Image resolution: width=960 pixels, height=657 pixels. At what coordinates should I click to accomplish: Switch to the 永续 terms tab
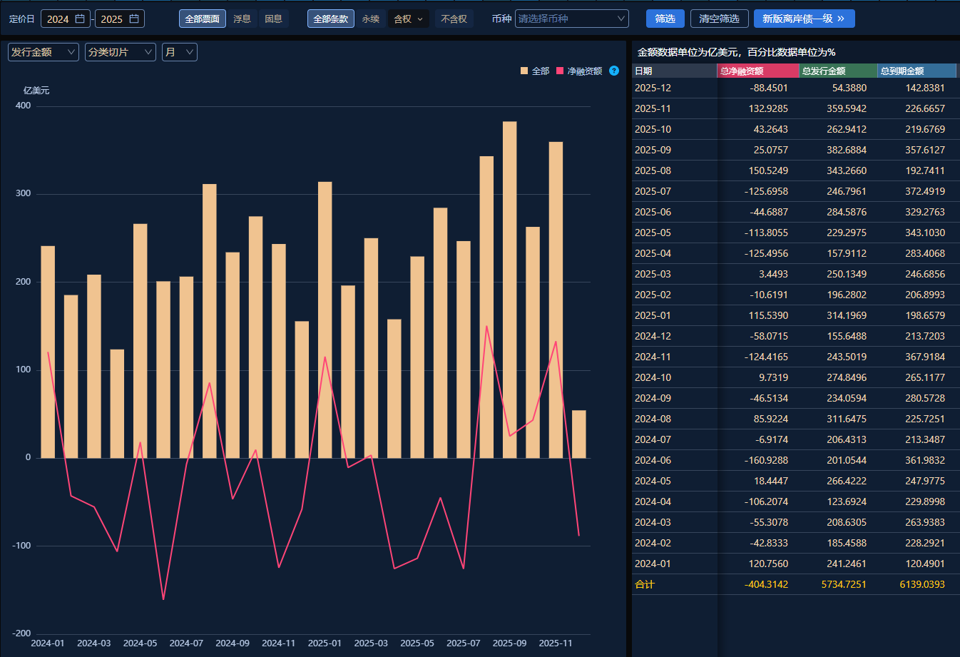click(x=371, y=19)
